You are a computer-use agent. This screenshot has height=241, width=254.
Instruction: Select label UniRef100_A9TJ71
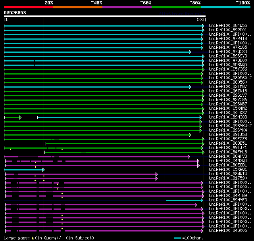coord(228,148)
